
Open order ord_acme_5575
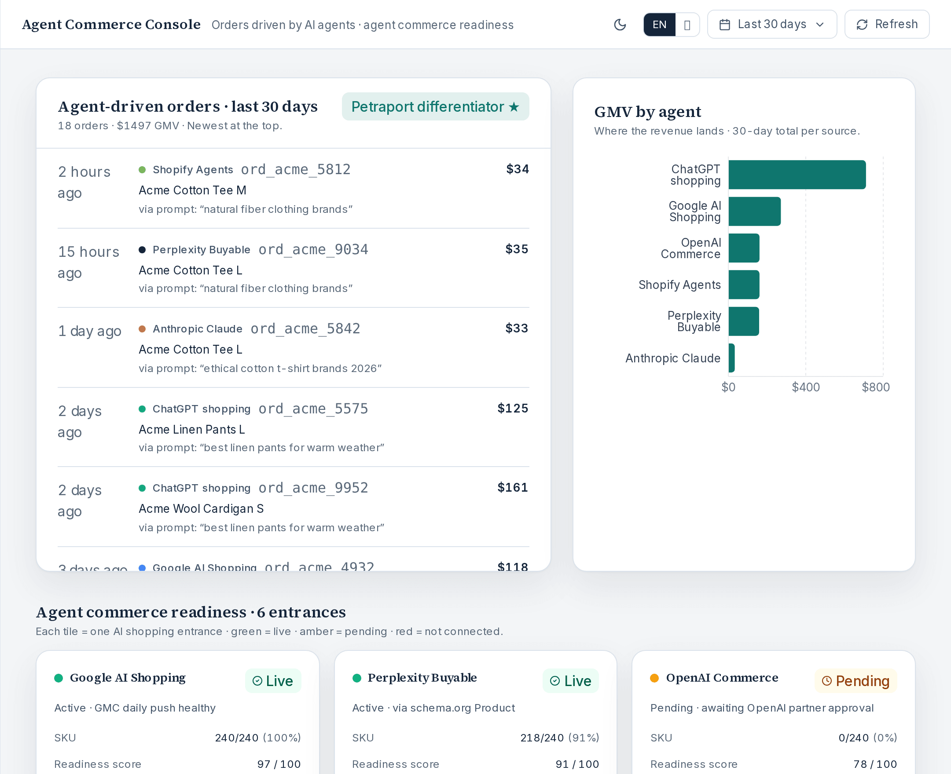point(313,409)
